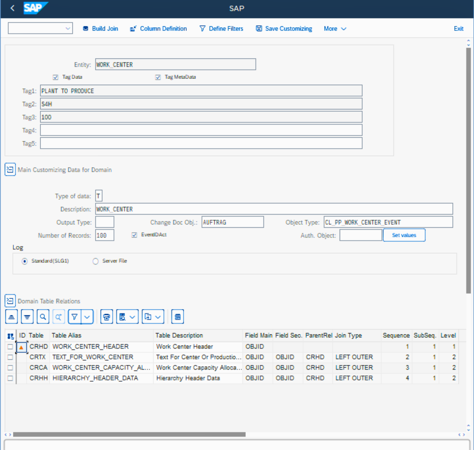Open the More menu
Image resolution: width=474 pixels, height=450 pixels.
(x=335, y=29)
